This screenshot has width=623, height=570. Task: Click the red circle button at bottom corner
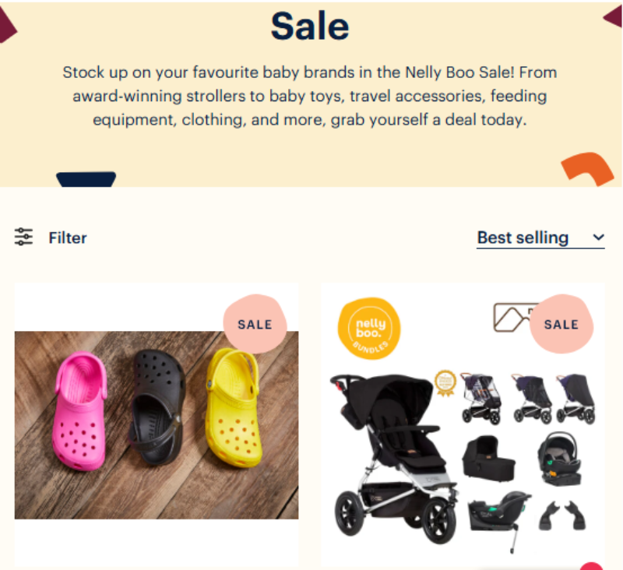(x=592, y=566)
